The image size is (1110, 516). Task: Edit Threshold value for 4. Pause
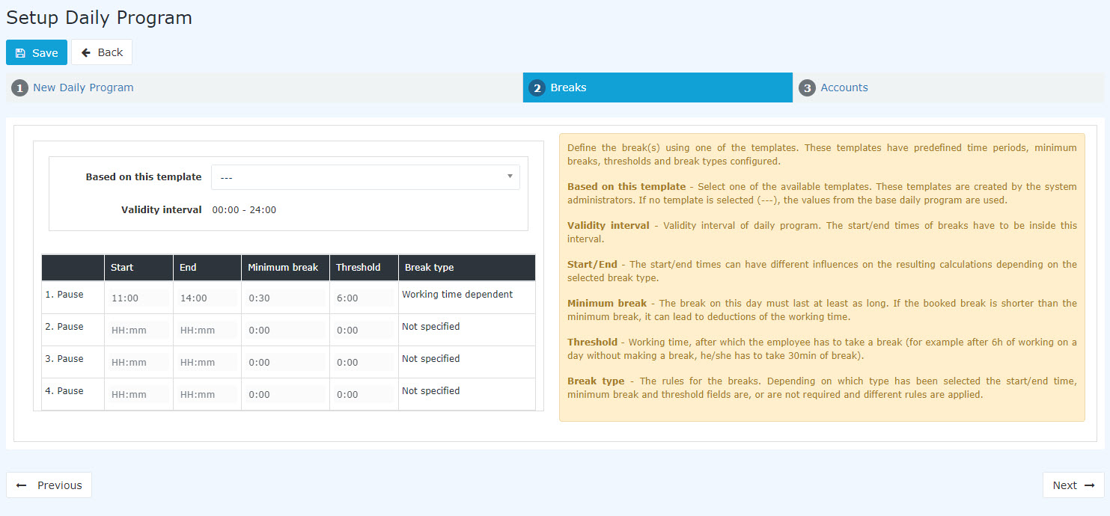pyautogui.click(x=364, y=394)
